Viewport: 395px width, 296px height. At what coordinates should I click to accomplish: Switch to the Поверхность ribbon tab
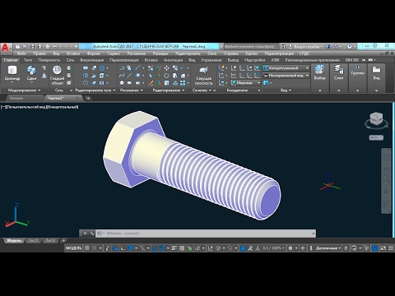point(49,60)
